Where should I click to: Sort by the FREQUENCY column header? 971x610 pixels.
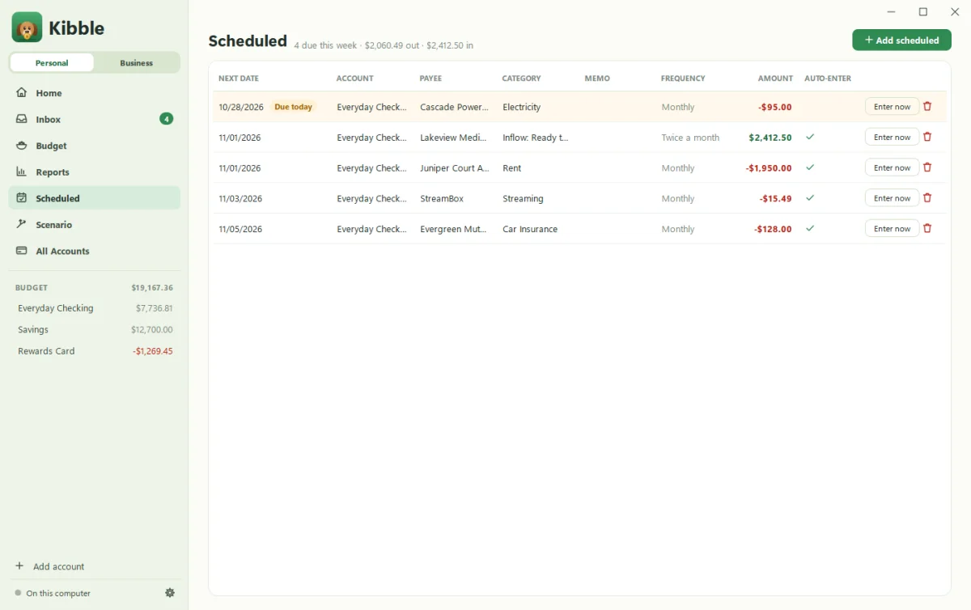[683, 78]
